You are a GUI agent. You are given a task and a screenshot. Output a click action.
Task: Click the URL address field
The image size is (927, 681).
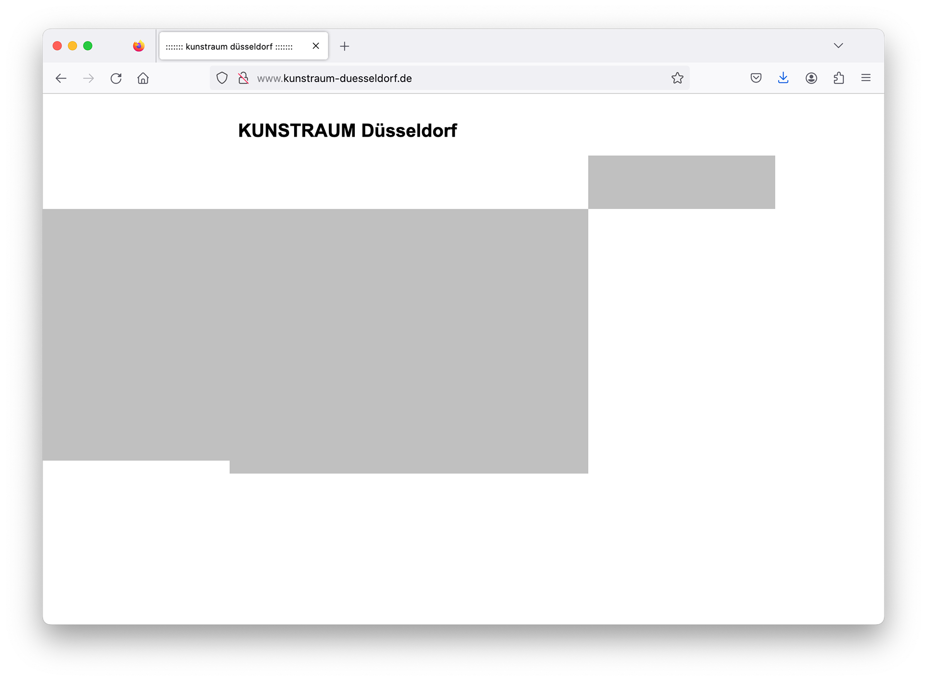459,78
